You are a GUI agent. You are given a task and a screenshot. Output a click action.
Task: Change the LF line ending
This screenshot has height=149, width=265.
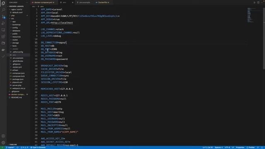(233, 147)
